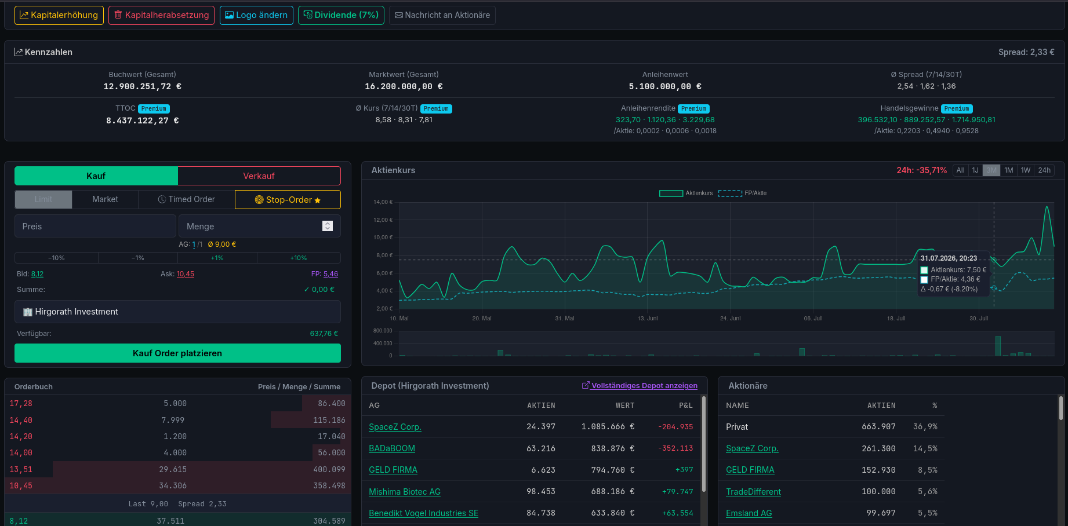Image resolution: width=1068 pixels, height=526 pixels.
Task: Click the clock icon on Timed Order
Action: click(x=162, y=199)
